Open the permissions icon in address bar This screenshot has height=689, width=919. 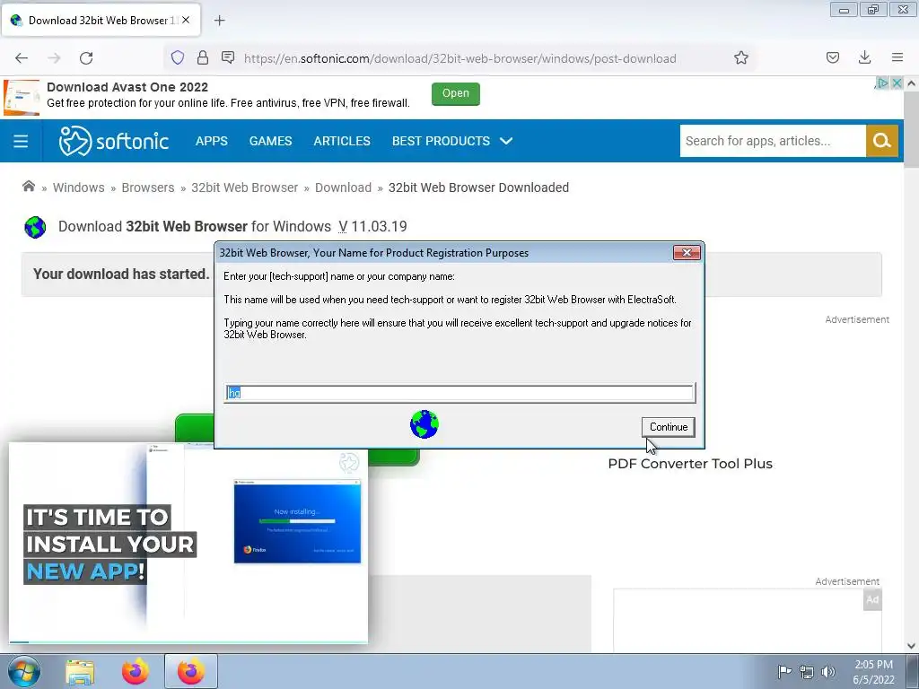pyautogui.click(x=228, y=57)
